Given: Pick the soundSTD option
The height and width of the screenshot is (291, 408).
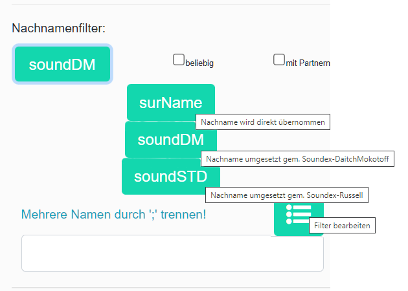Looking at the screenshot, I should [x=170, y=177].
